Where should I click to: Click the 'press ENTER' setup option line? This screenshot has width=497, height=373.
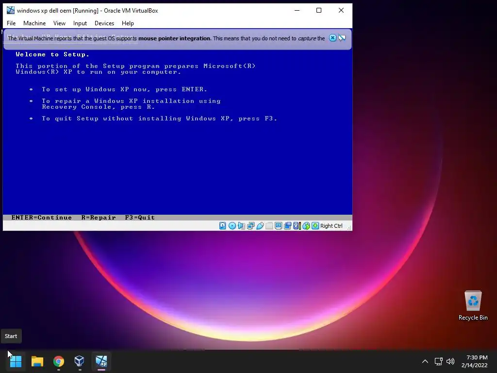pyautogui.click(x=124, y=89)
